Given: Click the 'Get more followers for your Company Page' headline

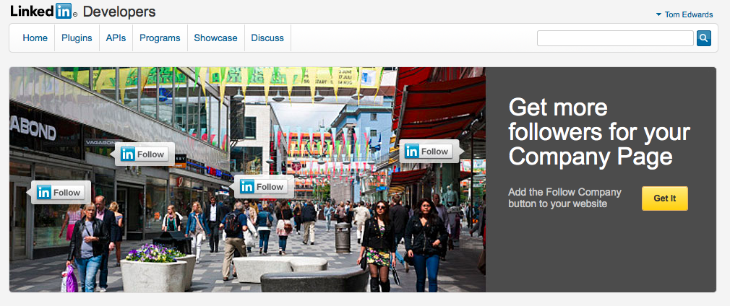Looking at the screenshot, I should coord(599,132).
